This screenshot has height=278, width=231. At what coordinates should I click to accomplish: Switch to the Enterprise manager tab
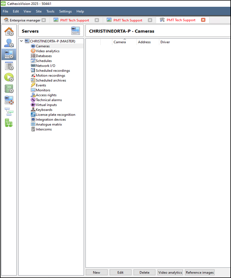[25, 20]
